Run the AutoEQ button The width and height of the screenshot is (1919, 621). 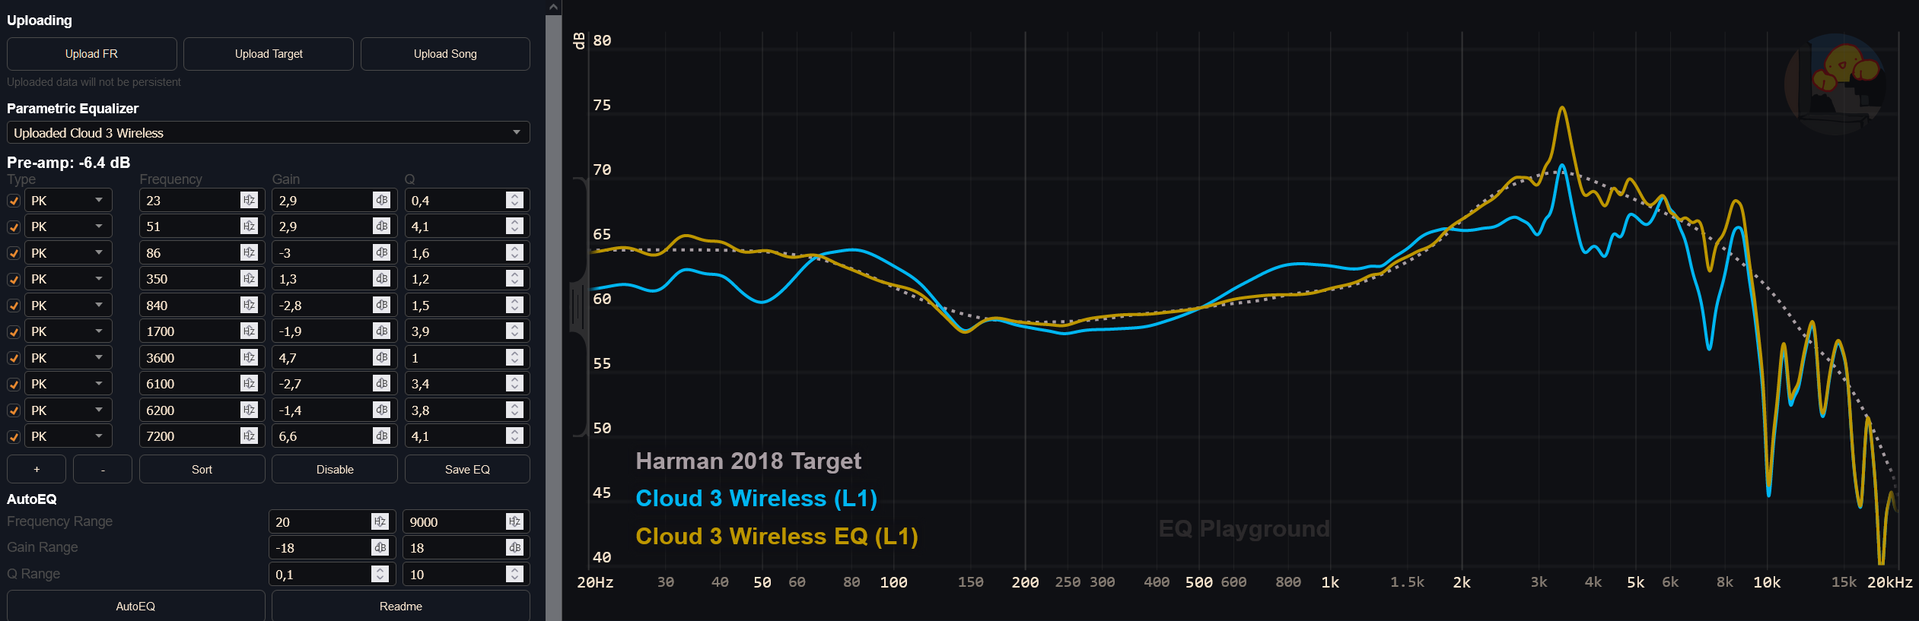(x=135, y=606)
